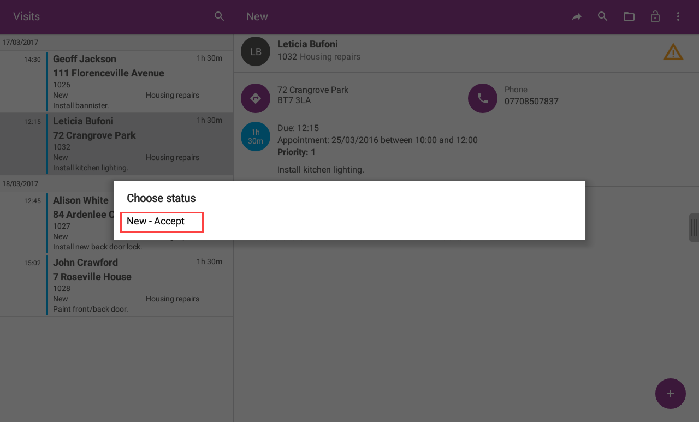The height and width of the screenshot is (422, 699).
Task: Tap 'Install new back door lock.' description
Action: tap(98, 247)
